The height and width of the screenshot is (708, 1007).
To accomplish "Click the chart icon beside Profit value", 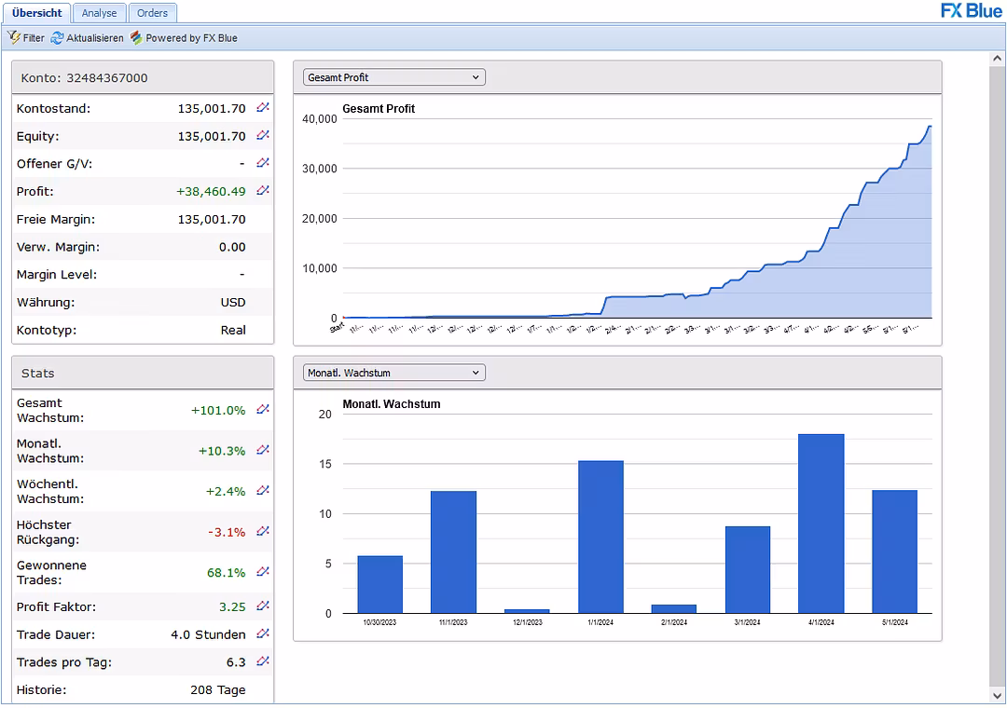I will (263, 191).
